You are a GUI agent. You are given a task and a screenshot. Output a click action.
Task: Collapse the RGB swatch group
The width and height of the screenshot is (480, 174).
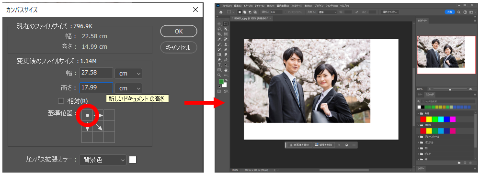419,113
